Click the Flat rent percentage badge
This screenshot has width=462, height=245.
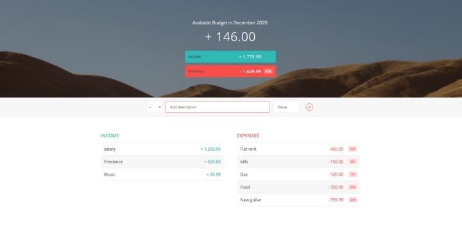point(353,149)
